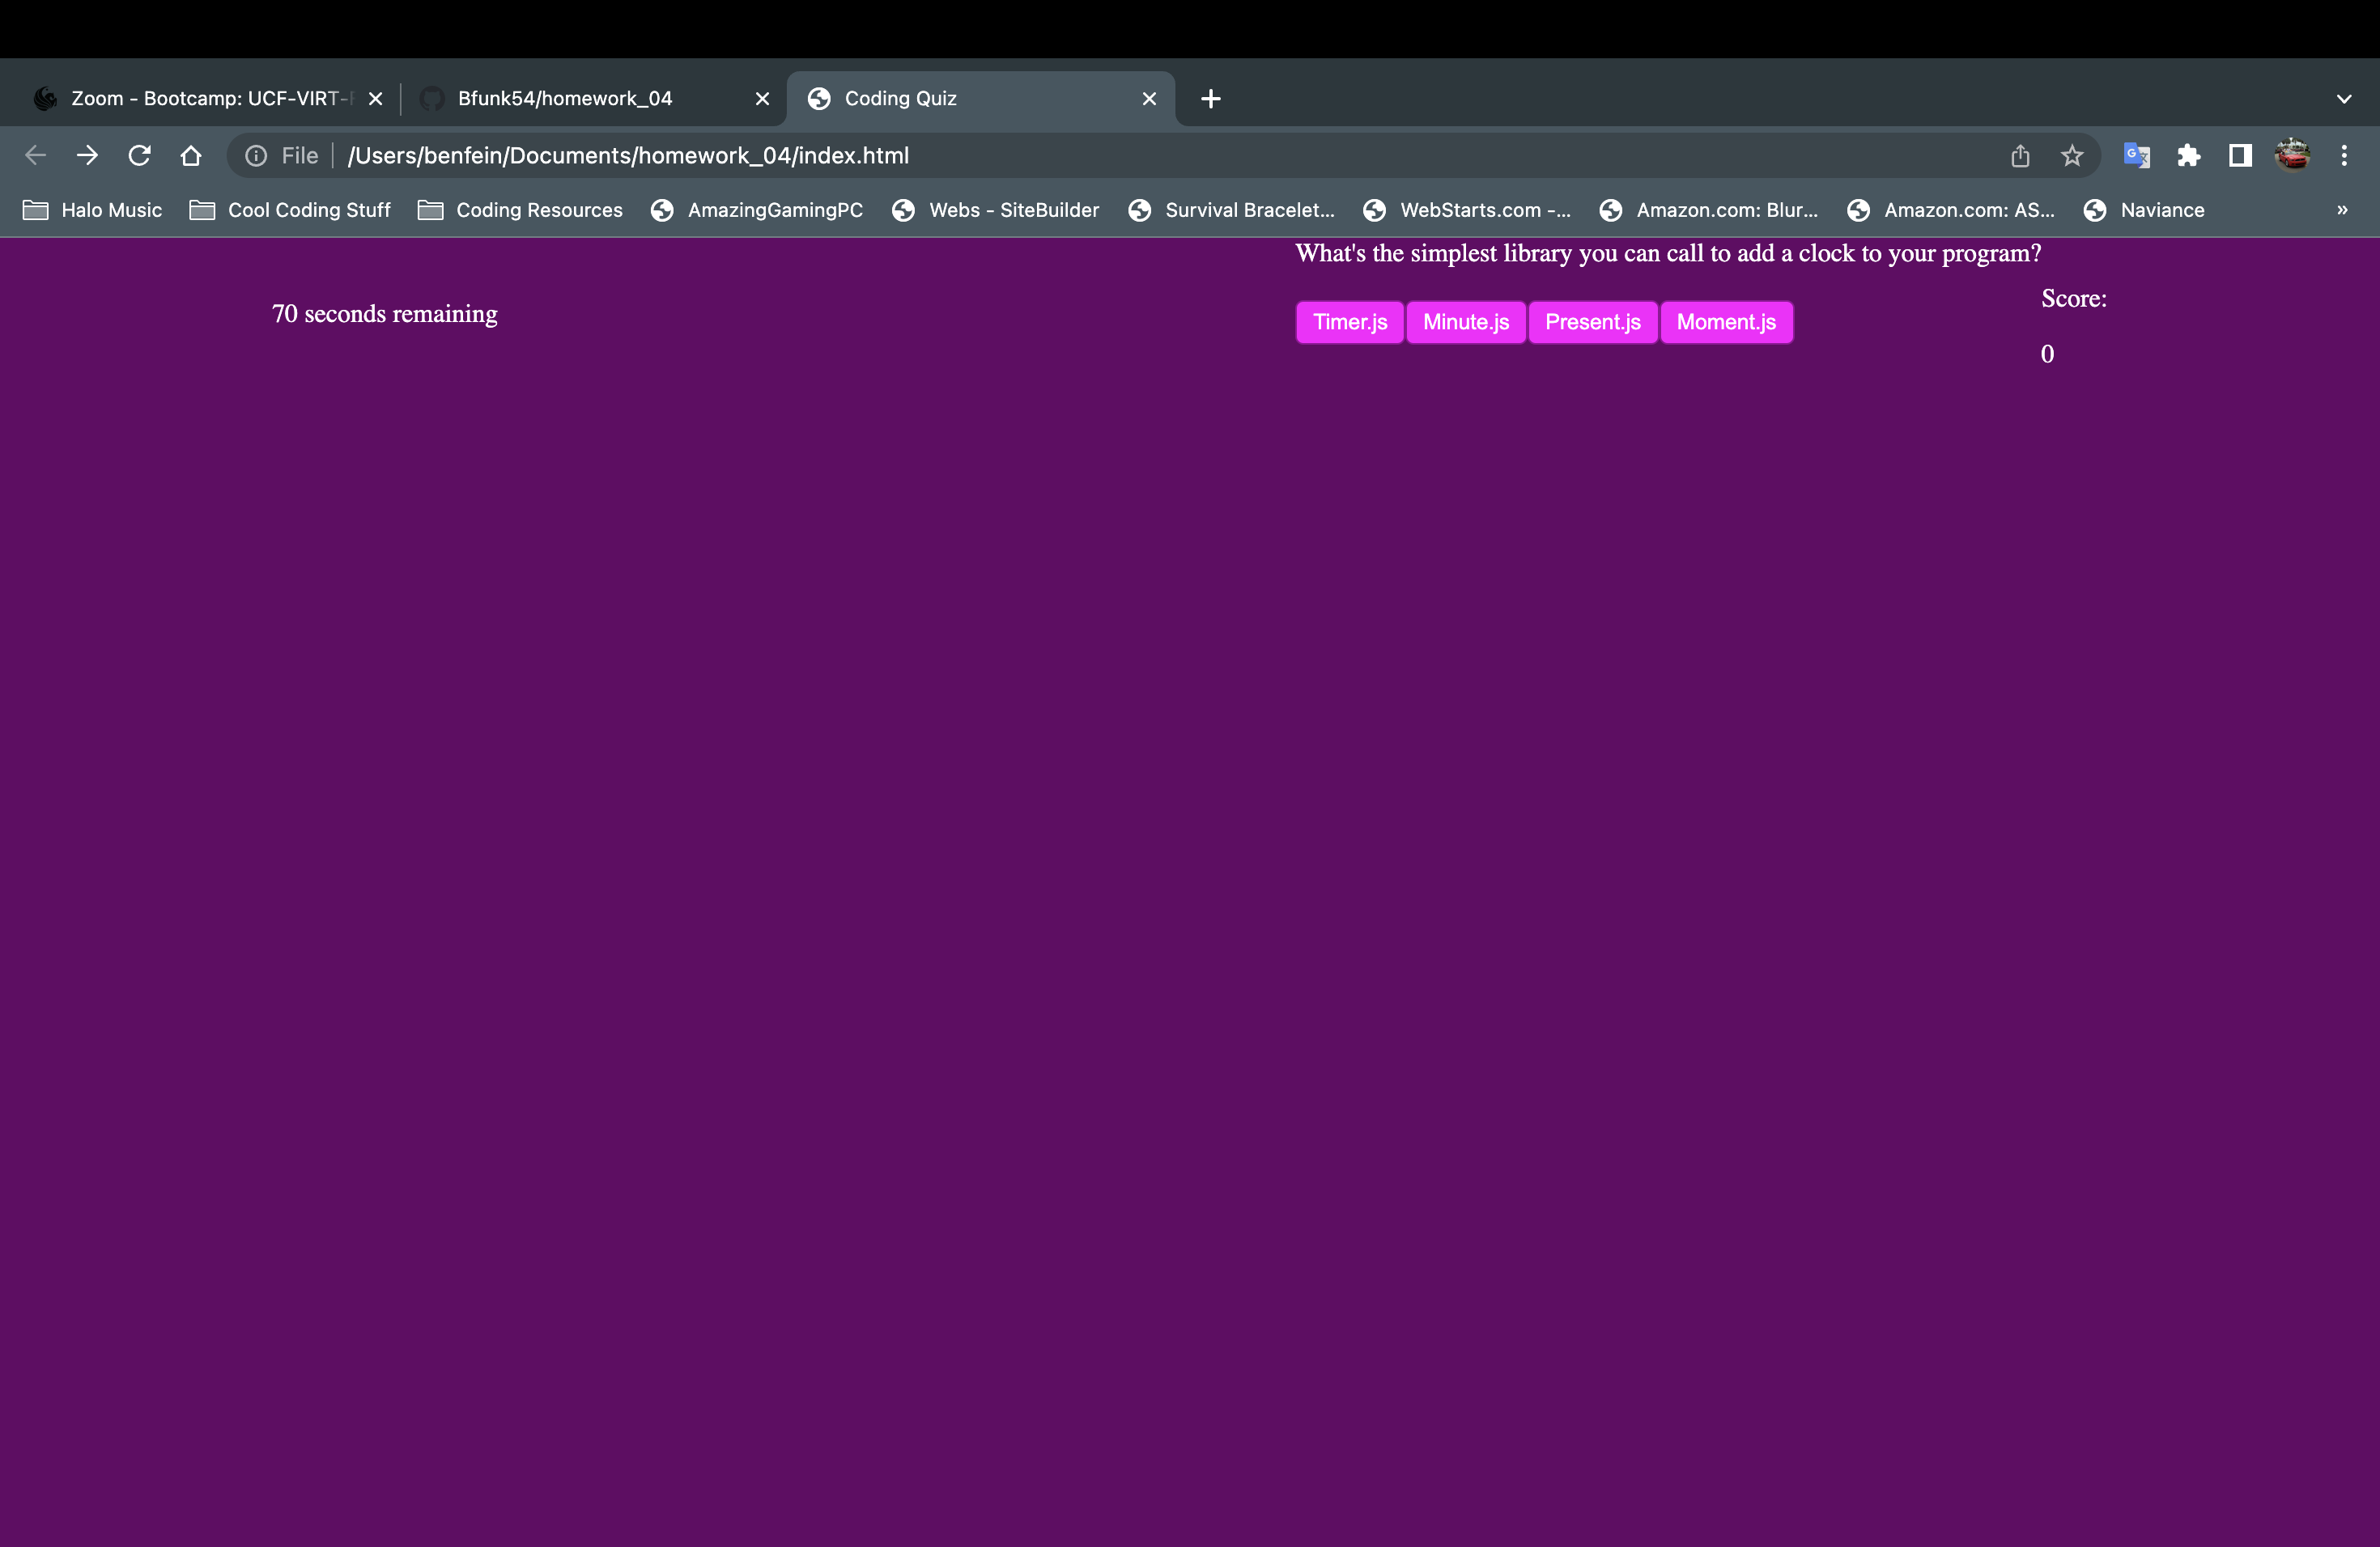Viewport: 2380px width, 1547px height.
Task: Bookmark this page with the star icon
Action: point(2072,156)
